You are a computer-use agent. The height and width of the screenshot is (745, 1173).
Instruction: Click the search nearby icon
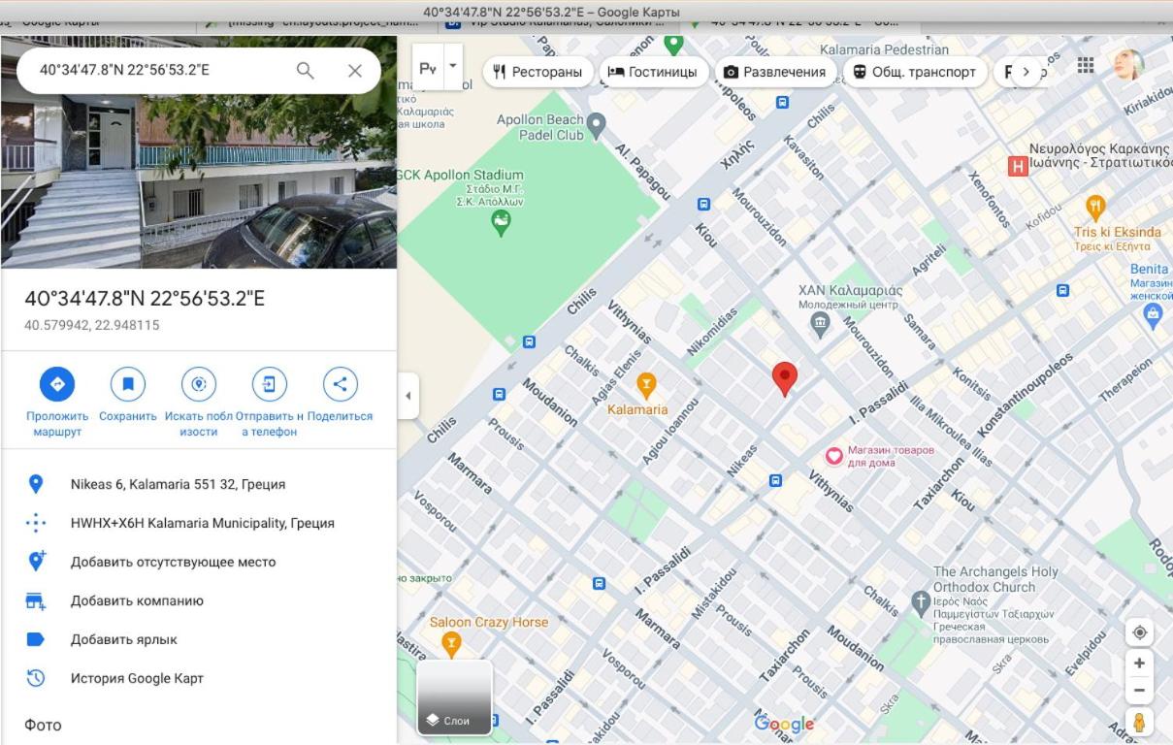[199, 384]
